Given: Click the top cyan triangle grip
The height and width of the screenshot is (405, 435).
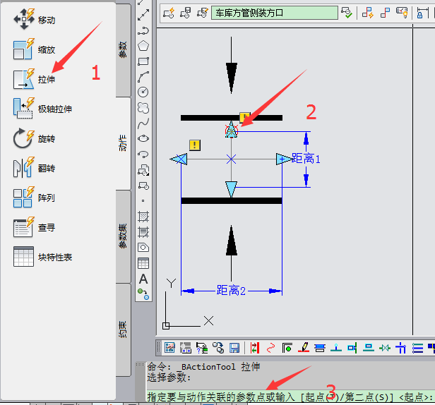Looking at the screenshot, I should (x=232, y=130).
